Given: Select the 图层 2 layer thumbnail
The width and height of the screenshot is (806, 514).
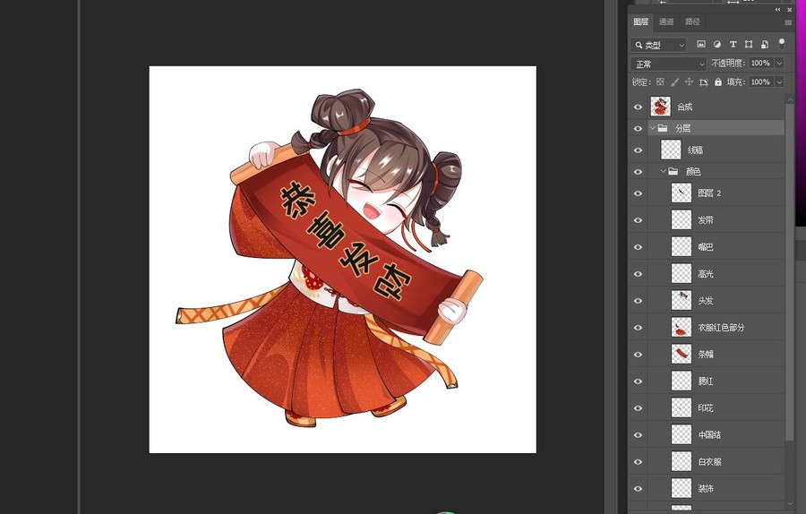Looking at the screenshot, I should click(682, 193).
